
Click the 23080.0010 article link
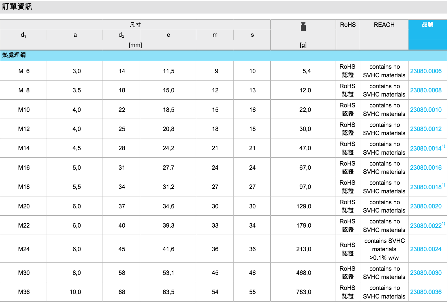tap(426, 110)
